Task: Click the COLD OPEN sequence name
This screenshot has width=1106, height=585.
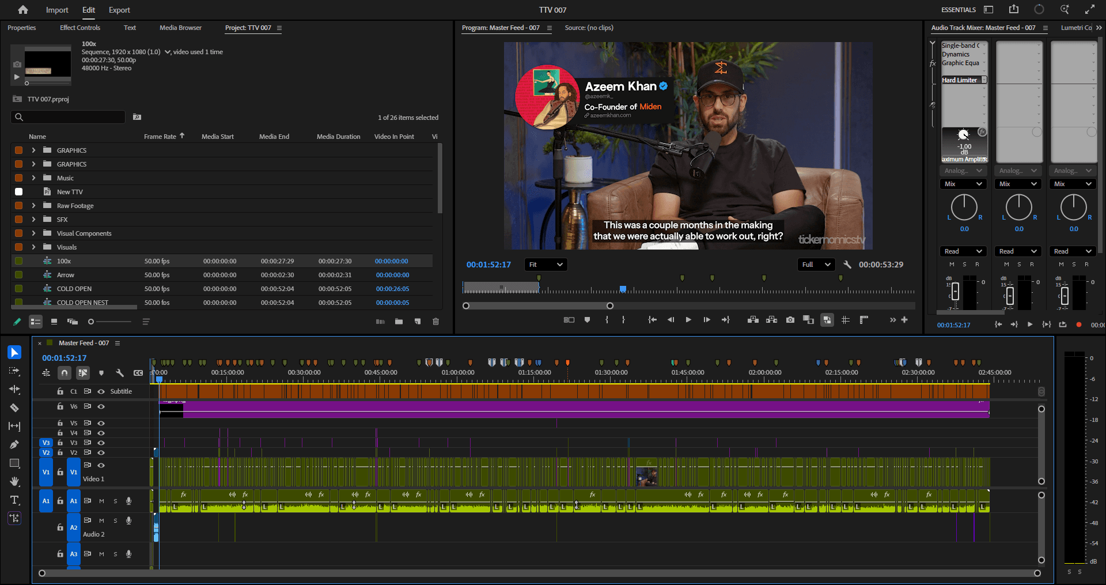Action: point(74,289)
